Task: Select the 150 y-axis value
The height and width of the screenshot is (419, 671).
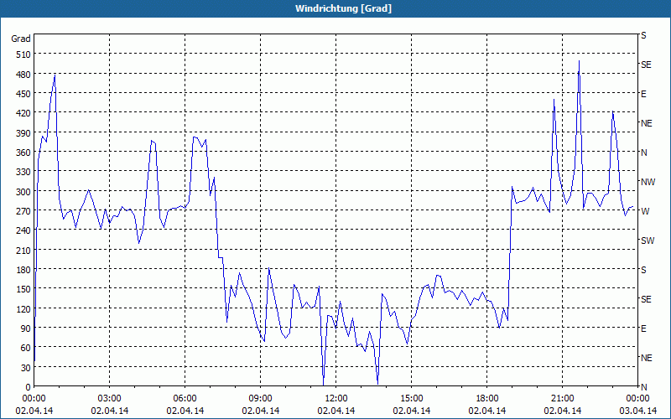Action: [x=24, y=289]
